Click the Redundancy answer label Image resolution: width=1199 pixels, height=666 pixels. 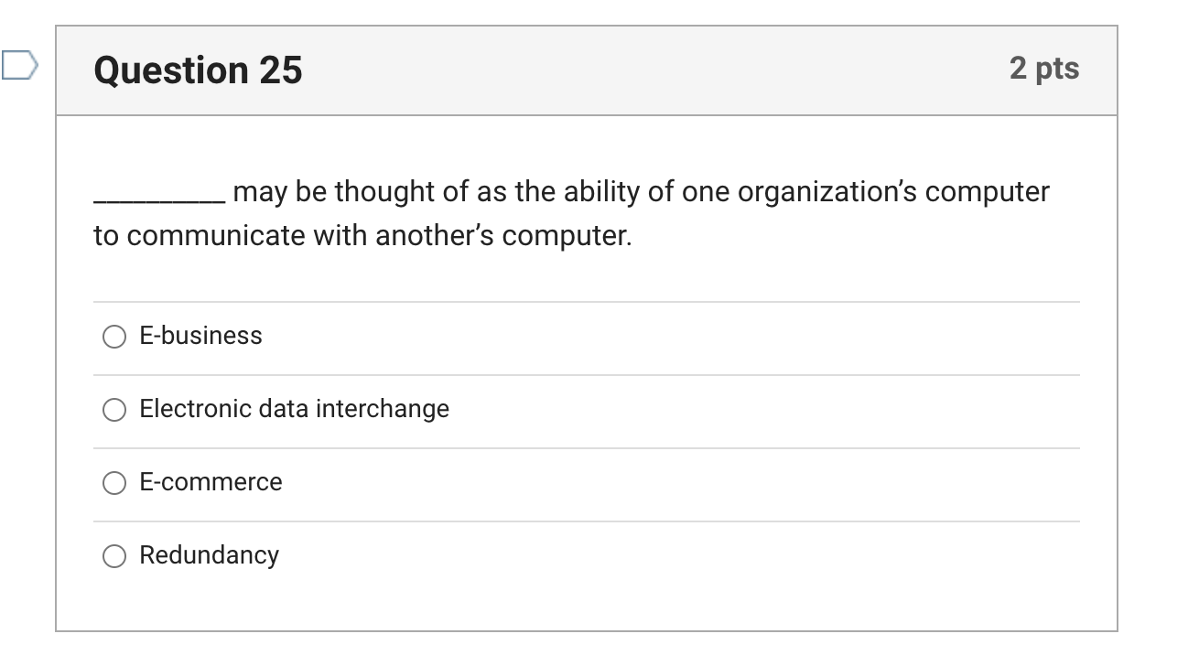point(209,555)
